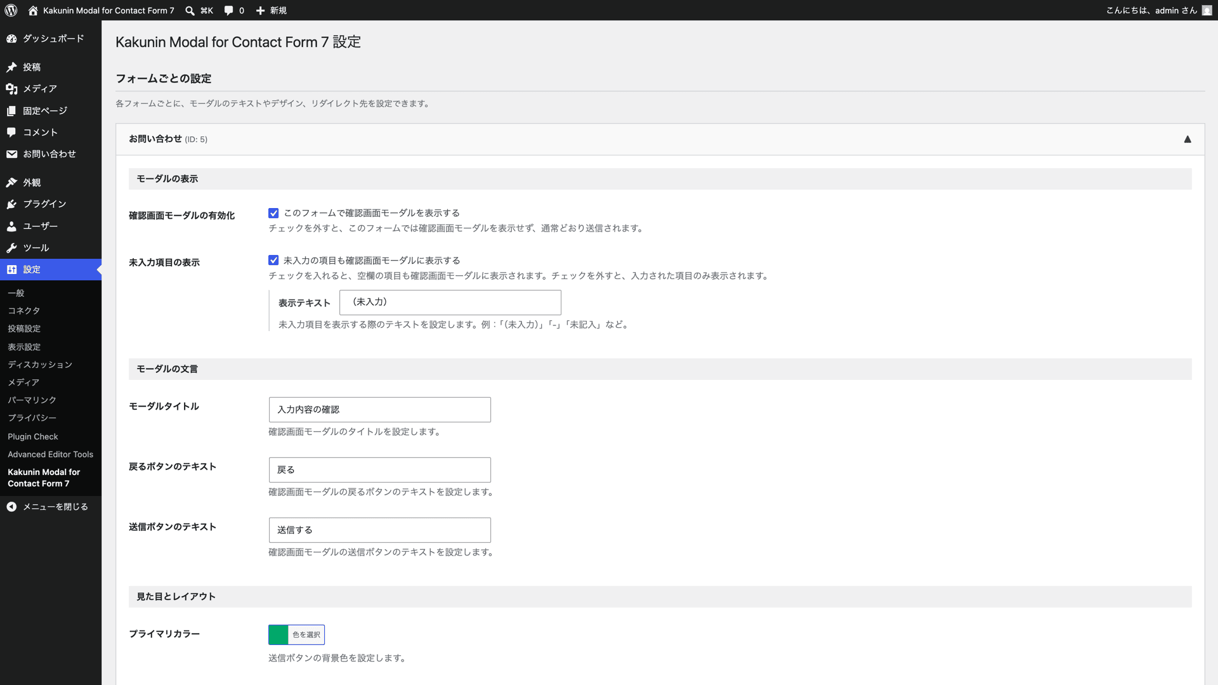Open the WordPress logo menu
The height and width of the screenshot is (685, 1218).
tap(11, 10)
